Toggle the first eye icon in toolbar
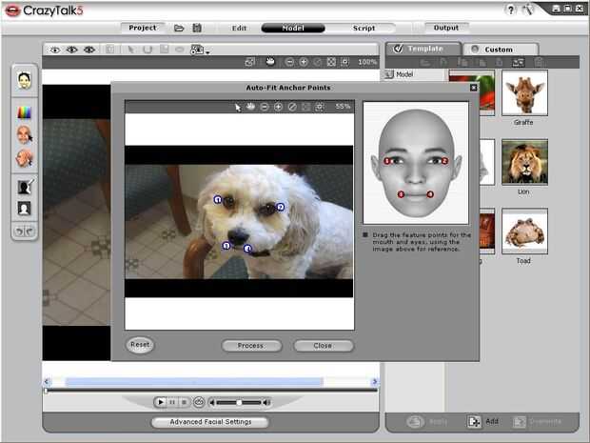590x443 pixels. pos(54,49)
